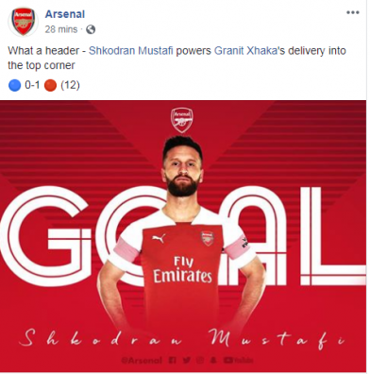Open the three-dot post options menu

353,13
